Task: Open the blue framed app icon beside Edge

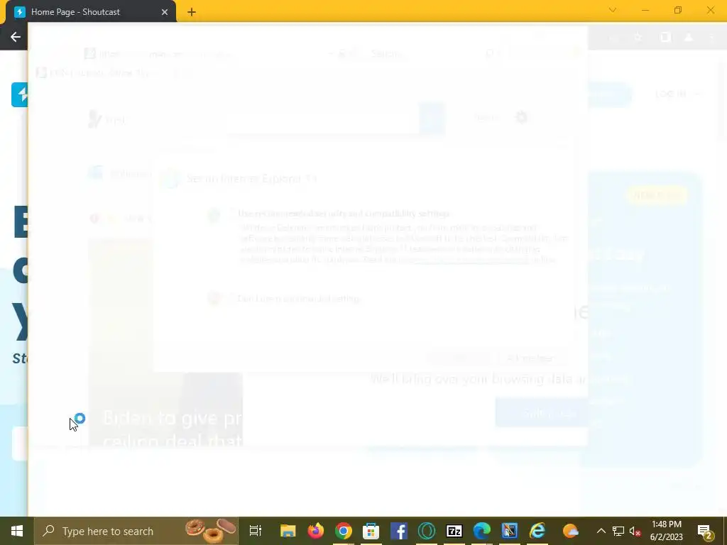Action: pyautogui.click(x=510, y=531)
